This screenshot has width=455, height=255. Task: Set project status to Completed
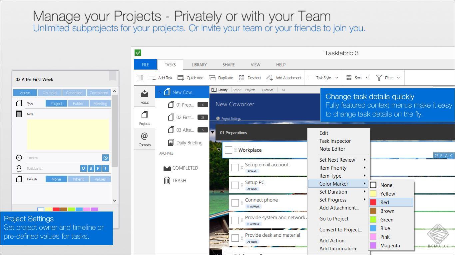click(99, 93)
